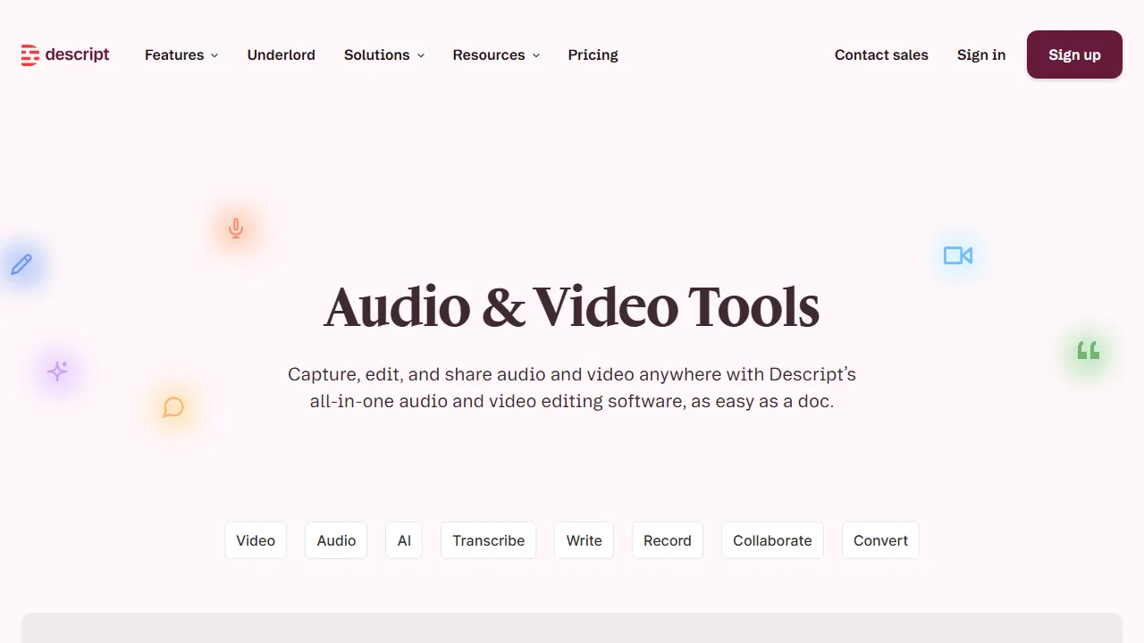The image size is (1144, 643).
Task: Select the Collaborate category chip
Action: click(x=772, y=540)
